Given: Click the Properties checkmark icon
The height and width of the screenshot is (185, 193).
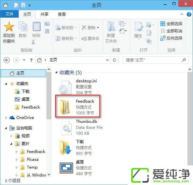Looking at the screenshot, I should (x=139, y=26).
